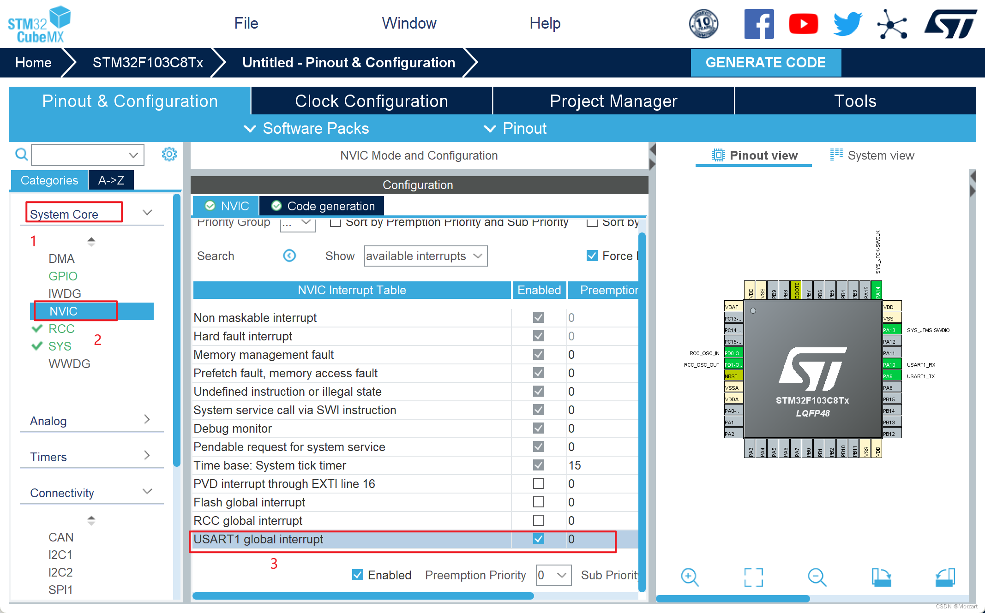The width and height of the screenshot is (985, 613).
Task: Zoom in on the chip pinout
Action: tap(690, 577)
